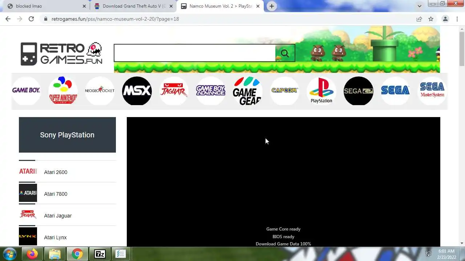The height and width of the screenshot is (261, 465).
Task: Select the Sega Saturn black circle icon
Action: click(x=359, y=91)
